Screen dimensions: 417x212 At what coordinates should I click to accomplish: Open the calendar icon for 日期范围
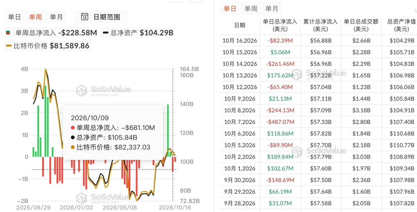(84, 17)
